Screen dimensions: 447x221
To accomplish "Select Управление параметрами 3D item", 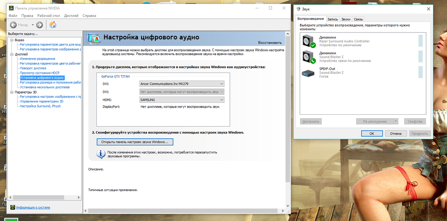I will click(x=42, y=101).
